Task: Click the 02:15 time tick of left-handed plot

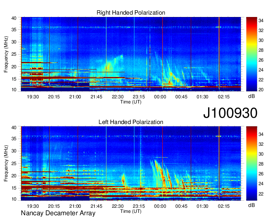Action: 224,206
